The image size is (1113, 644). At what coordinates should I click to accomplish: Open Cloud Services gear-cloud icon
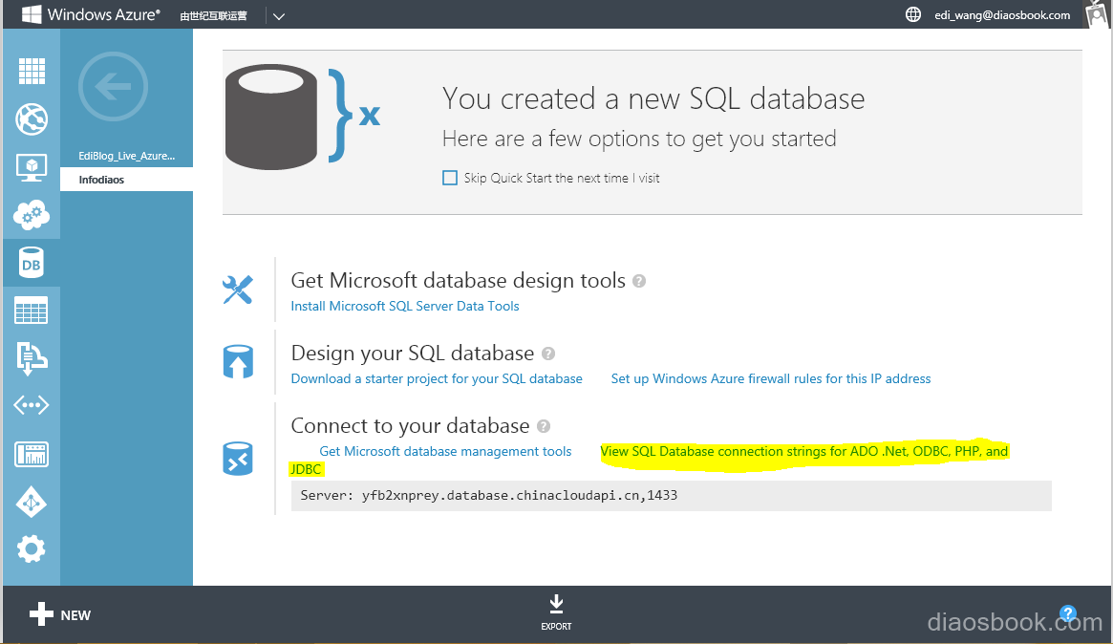[x=32, y=215]
